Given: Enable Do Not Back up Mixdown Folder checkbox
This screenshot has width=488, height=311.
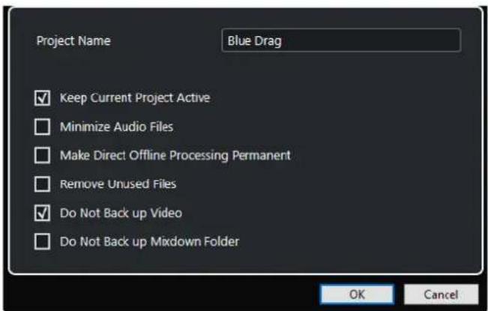Looking at the screenshot, I should point(42,241).
